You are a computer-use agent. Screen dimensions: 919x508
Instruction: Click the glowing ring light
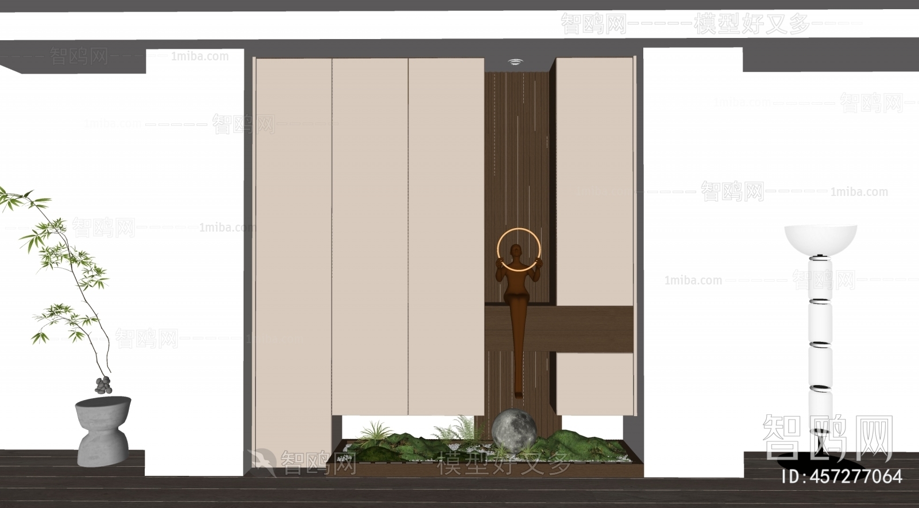[519, 249]
